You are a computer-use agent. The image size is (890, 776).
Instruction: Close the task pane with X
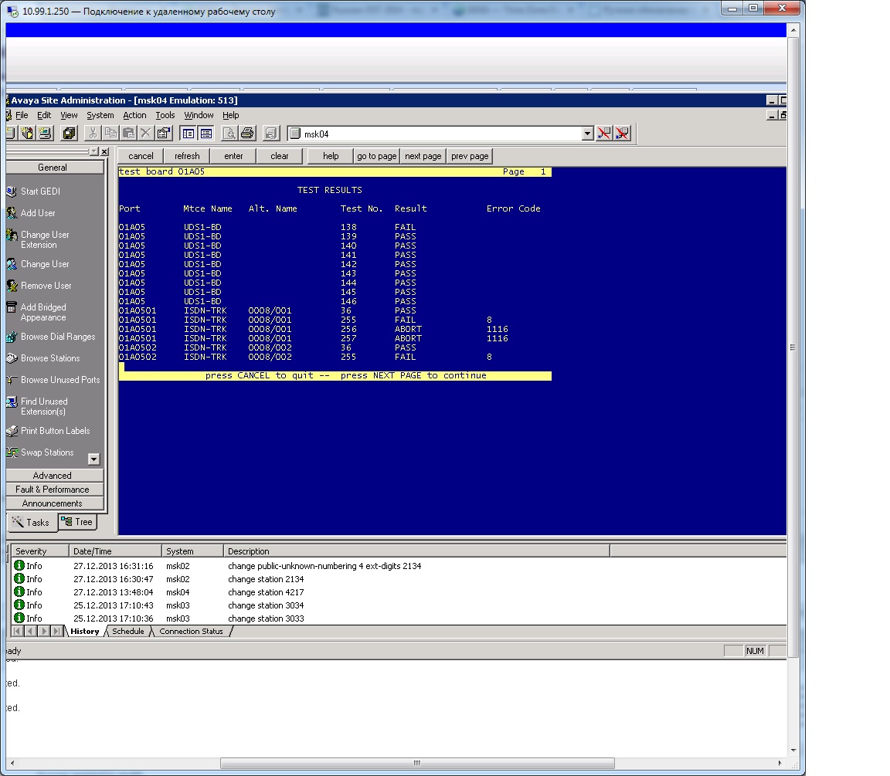click(104, 151)
